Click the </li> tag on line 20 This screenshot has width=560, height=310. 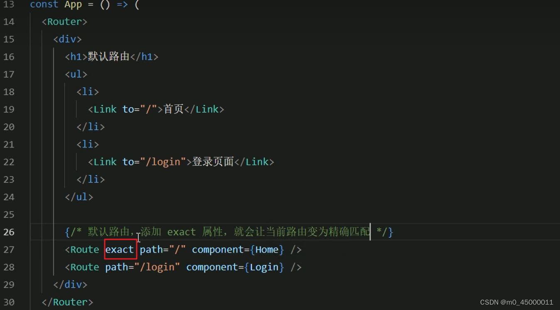(91, 127)
